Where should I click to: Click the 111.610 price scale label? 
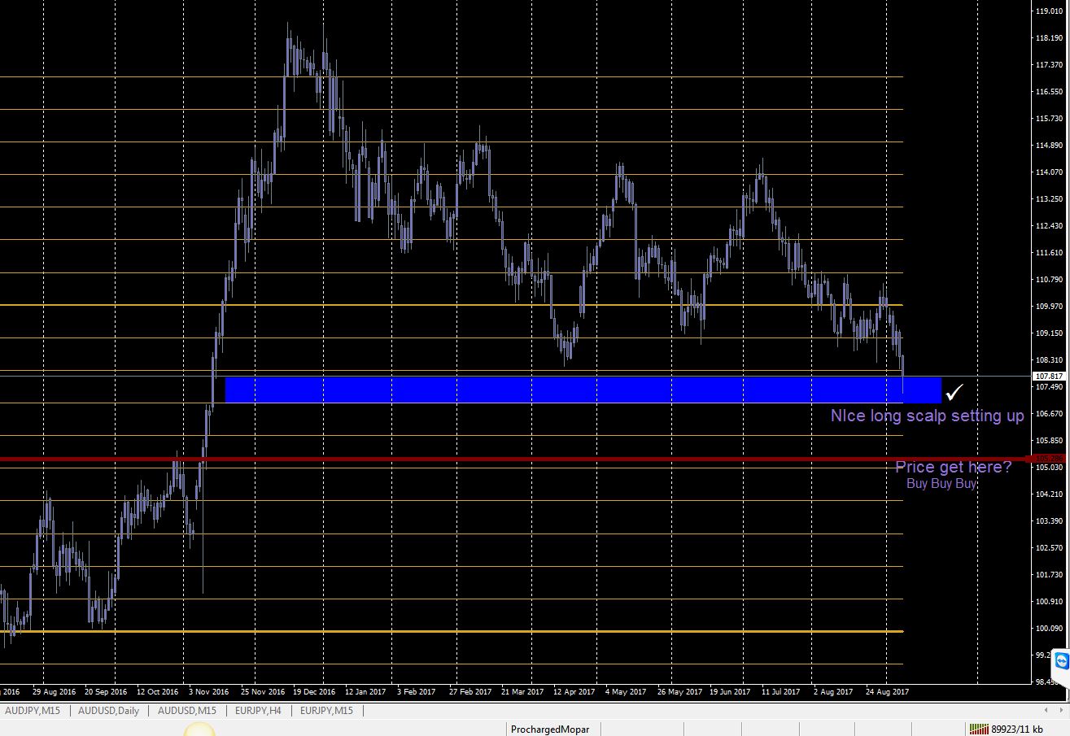point(1050,253)
